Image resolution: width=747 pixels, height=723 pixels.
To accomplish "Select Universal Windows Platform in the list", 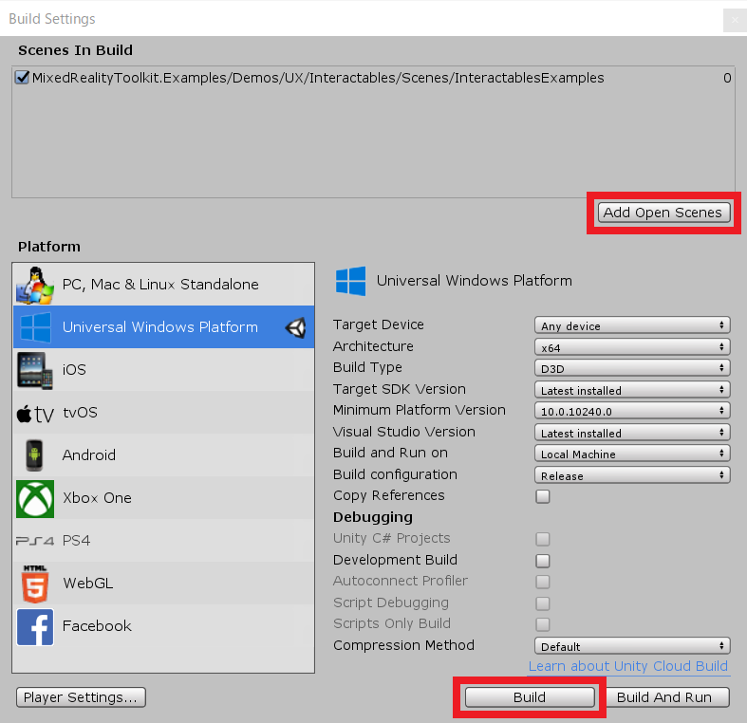I will [x=163, y=327].
